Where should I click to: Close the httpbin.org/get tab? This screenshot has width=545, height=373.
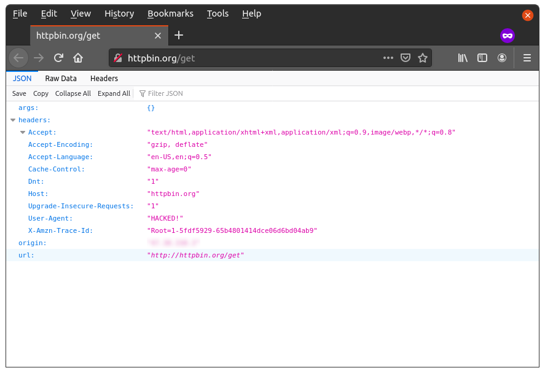coord(158,36)
